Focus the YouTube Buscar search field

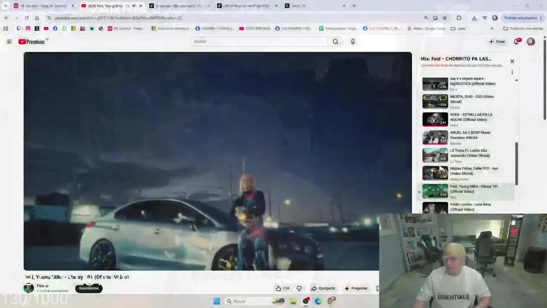click(x=259, y=41)
